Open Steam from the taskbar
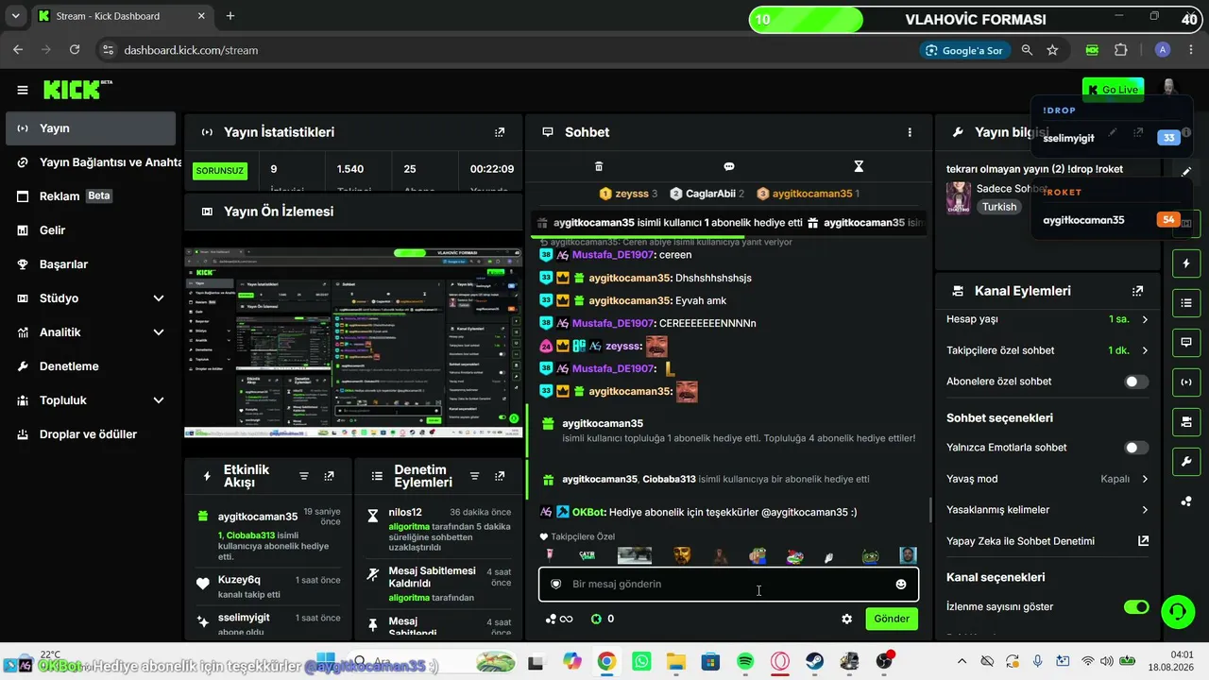The image size is (1209, 680). [814, 661]
